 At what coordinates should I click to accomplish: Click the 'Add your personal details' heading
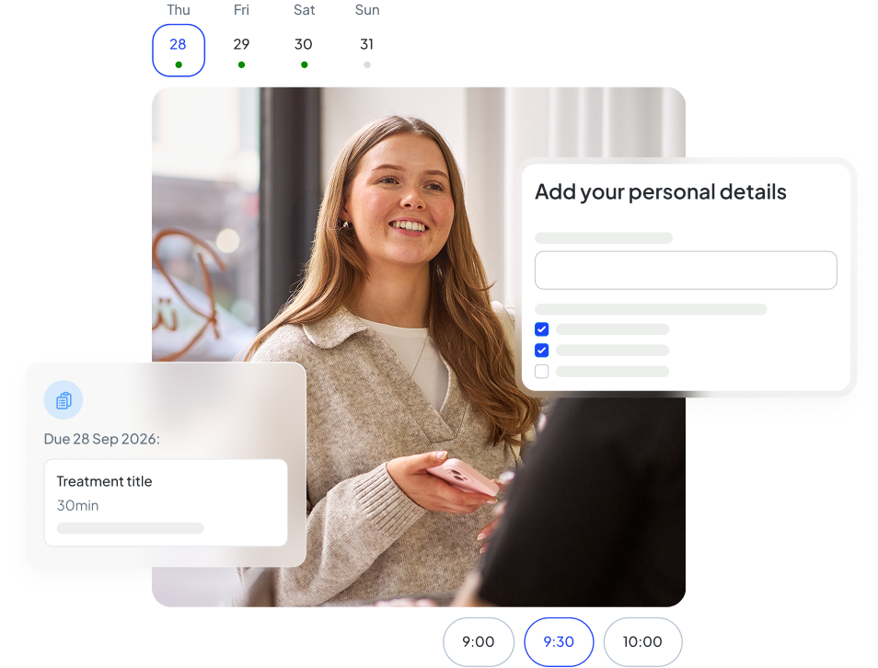tap(660, 192)
